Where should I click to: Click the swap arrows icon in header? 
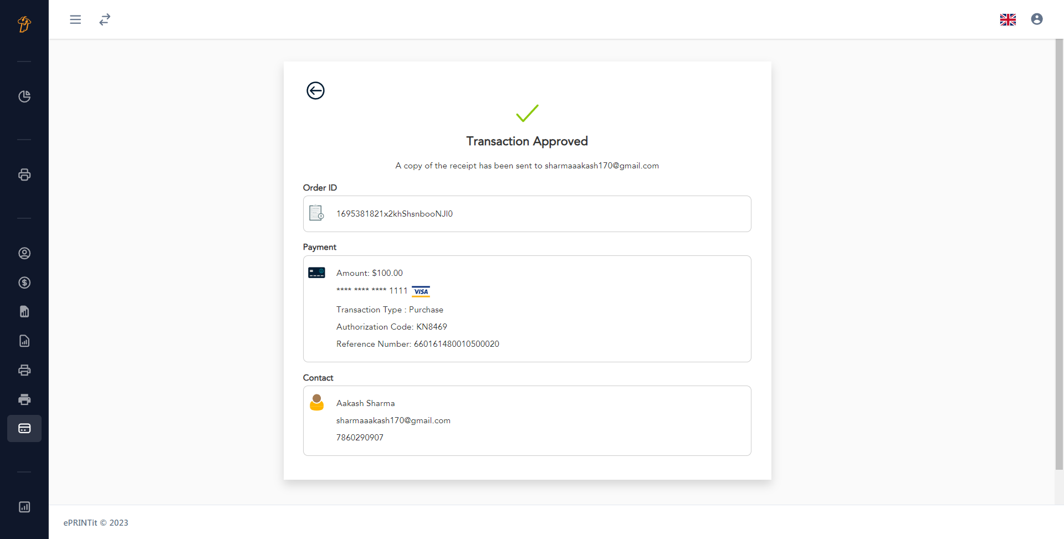[x=105, y=19]
